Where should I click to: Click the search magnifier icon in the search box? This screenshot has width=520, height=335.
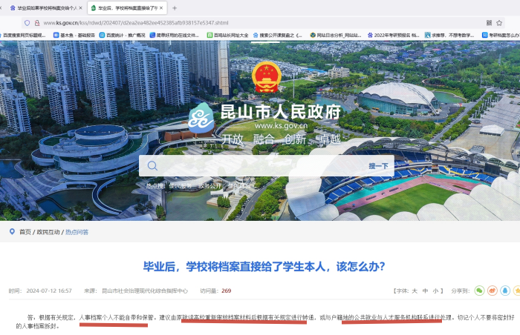tap(152, 165)
